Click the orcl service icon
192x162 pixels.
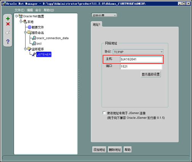click(34, 43)
